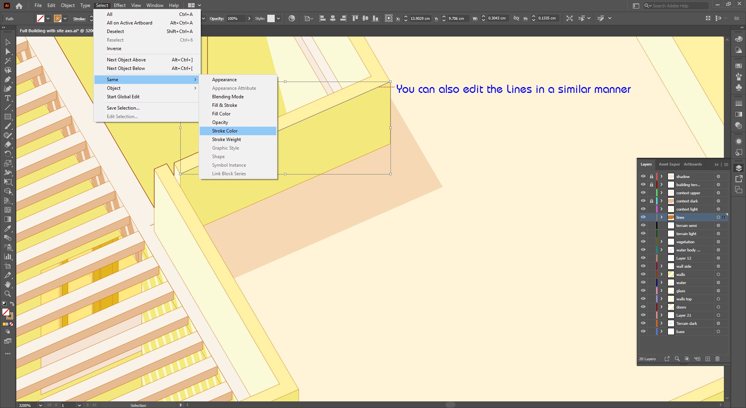The image size is (746, 408).
Task: Hide the shadow layer
Action: 643,176
